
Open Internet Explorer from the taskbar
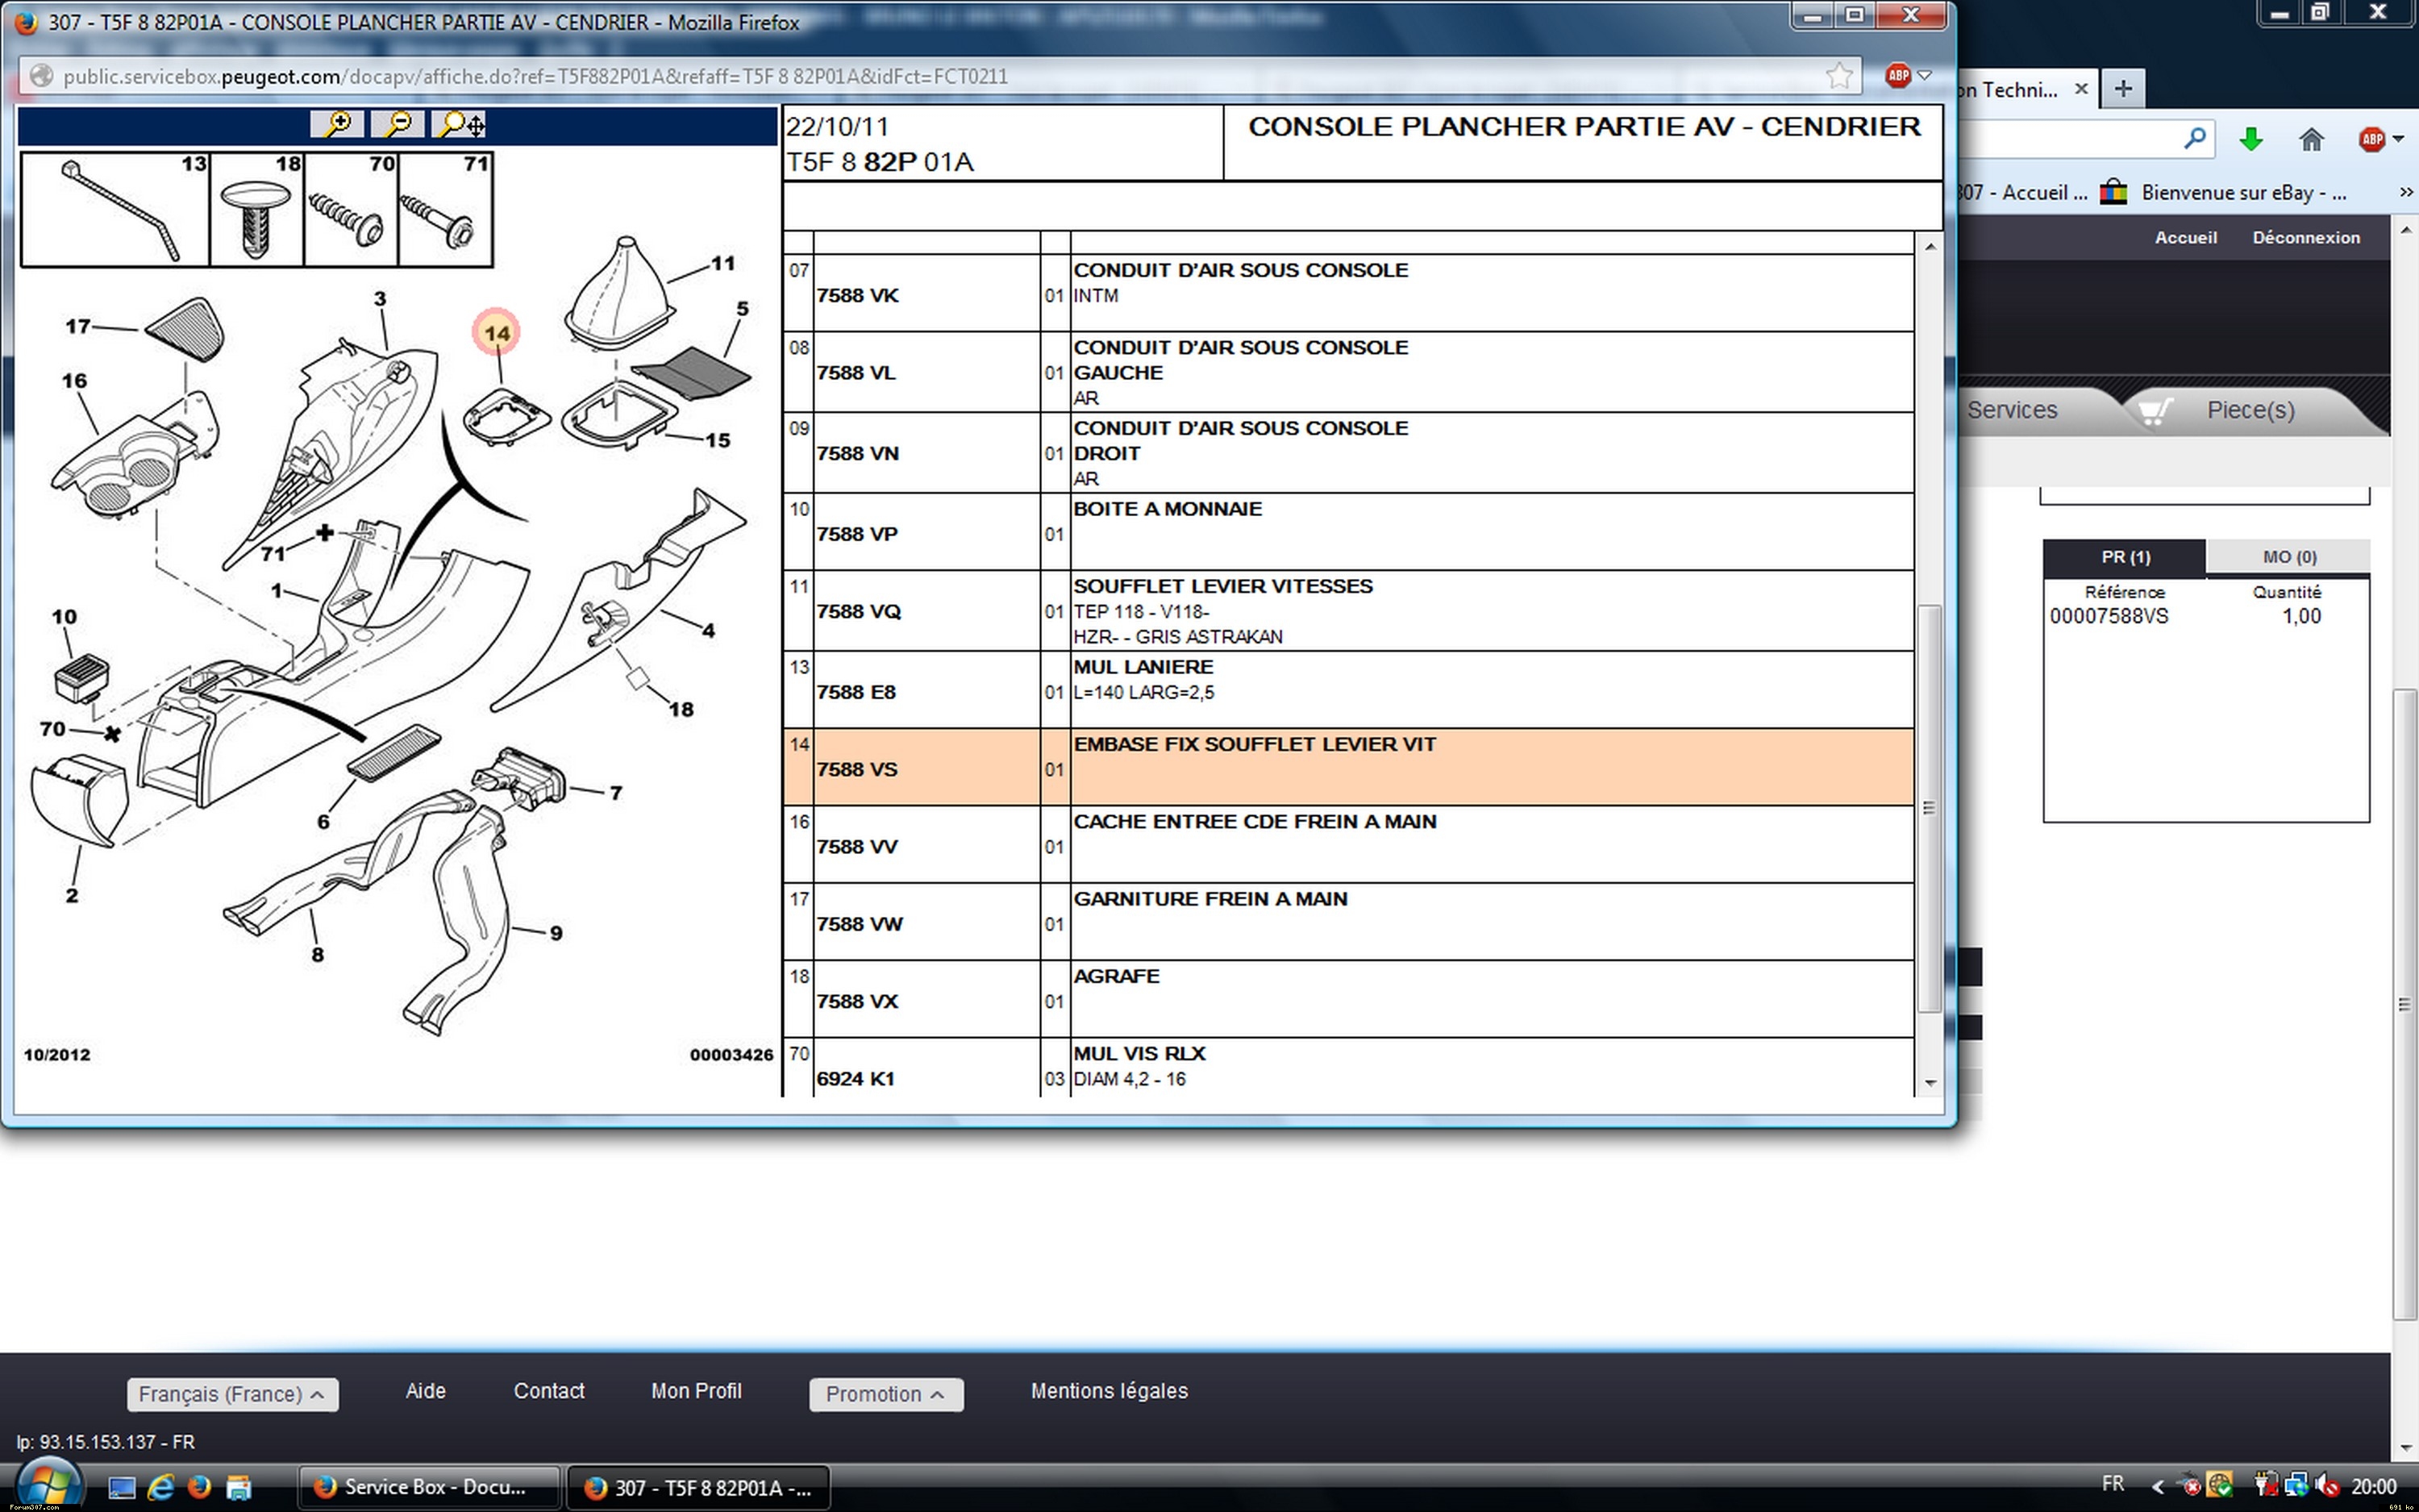pos(160,1488)
